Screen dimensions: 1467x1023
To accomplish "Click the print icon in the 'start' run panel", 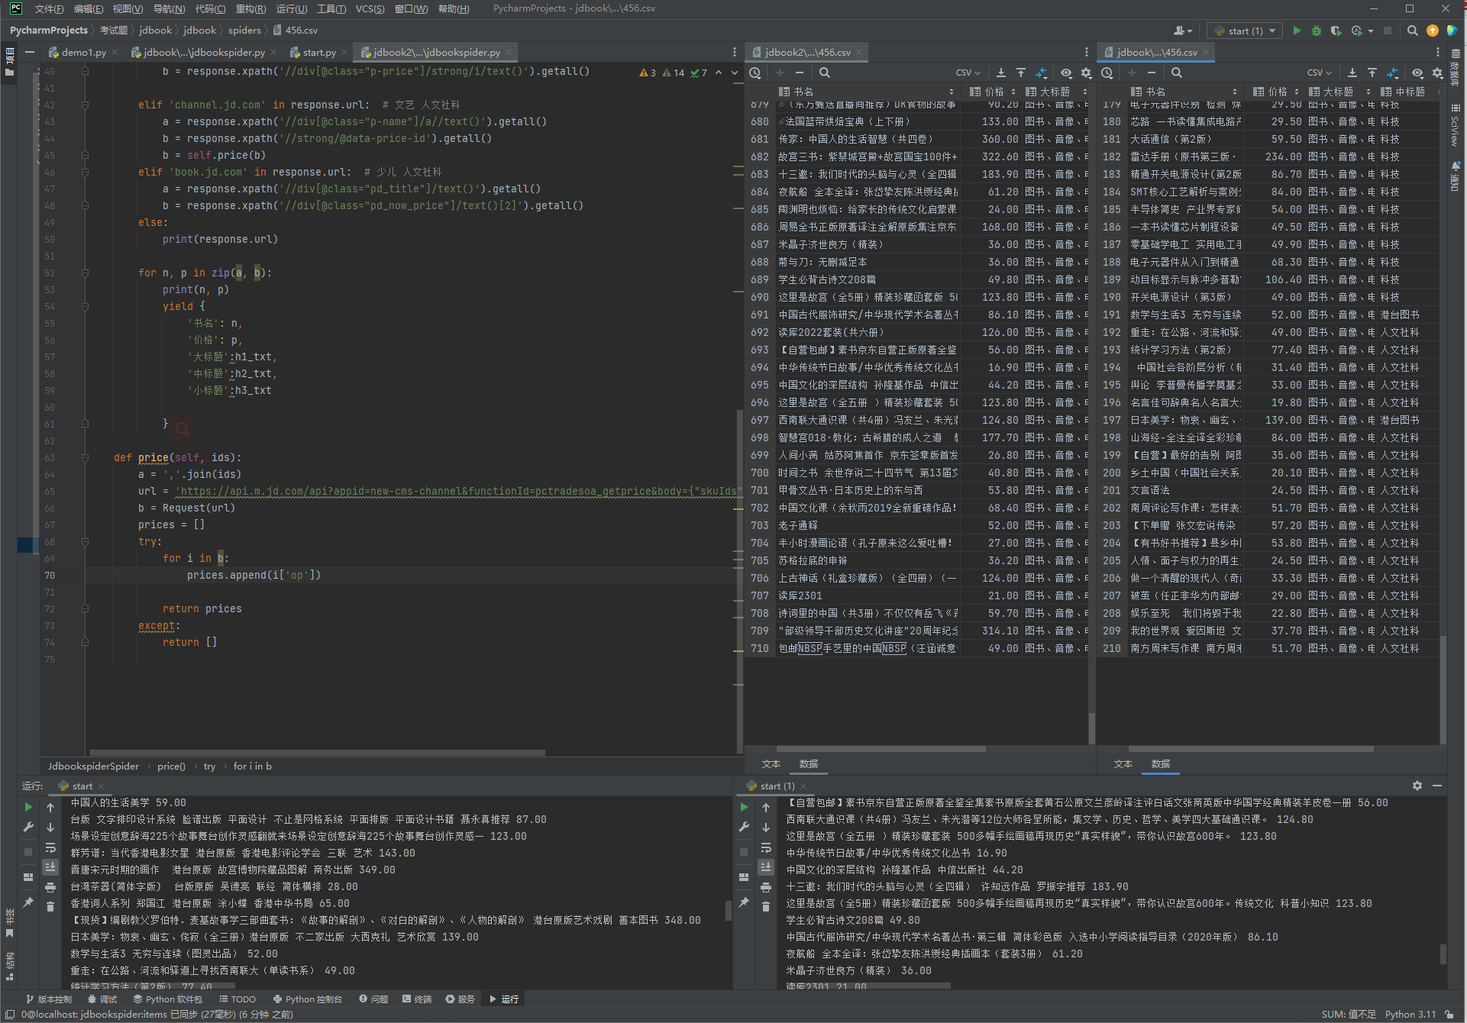I will (50, 887).
